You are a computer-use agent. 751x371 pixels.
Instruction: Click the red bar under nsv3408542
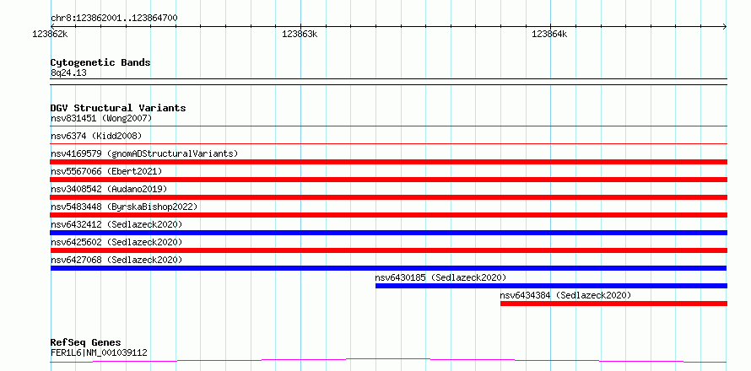[x=388, y=197]
